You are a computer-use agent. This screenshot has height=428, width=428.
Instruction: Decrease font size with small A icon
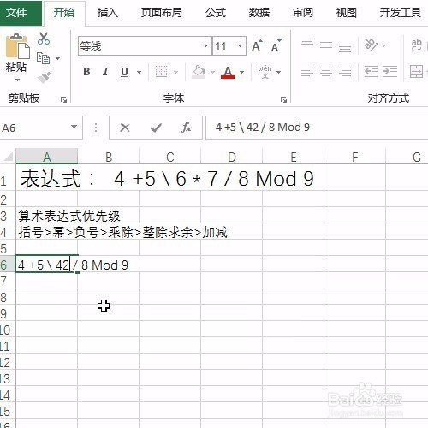[x=276, y=45]
